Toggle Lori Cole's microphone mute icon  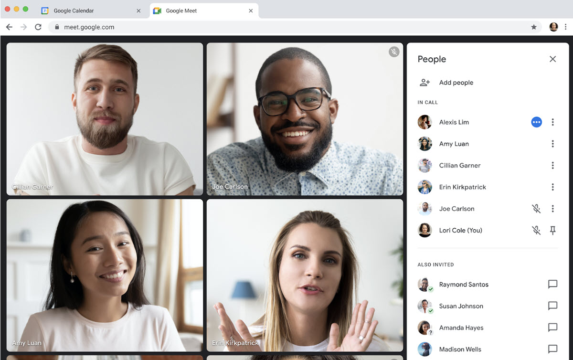click(536, 230)
